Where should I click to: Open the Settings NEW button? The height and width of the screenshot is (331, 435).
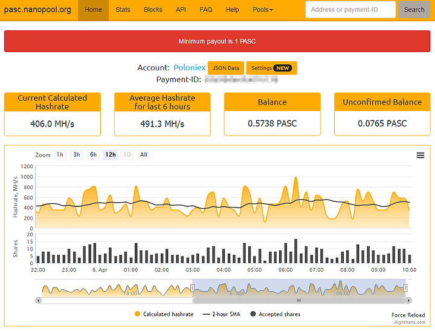pyautogui.click(x=272, y=68)
